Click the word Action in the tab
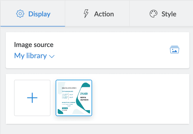This screenshot has height=134, width=193. tap(104, 14)
